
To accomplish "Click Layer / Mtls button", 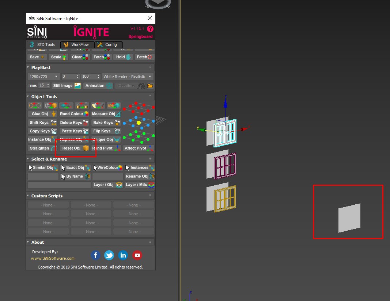I will pos(140,185).
